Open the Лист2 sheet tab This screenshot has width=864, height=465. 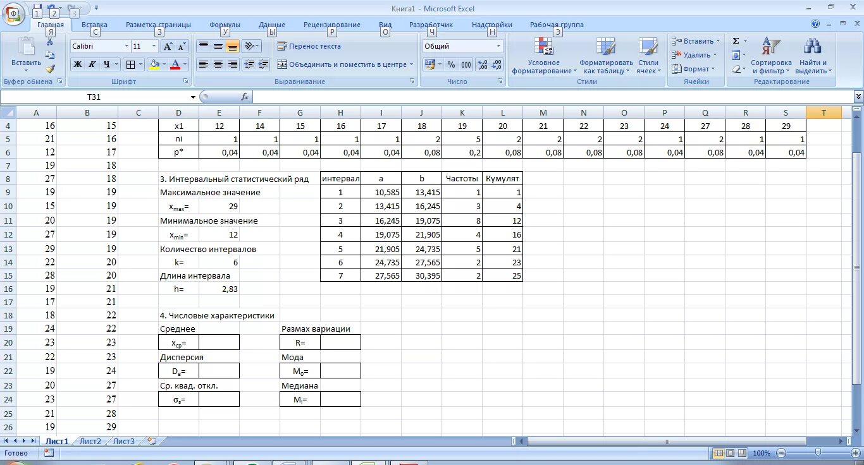click(x=90, y=441)
